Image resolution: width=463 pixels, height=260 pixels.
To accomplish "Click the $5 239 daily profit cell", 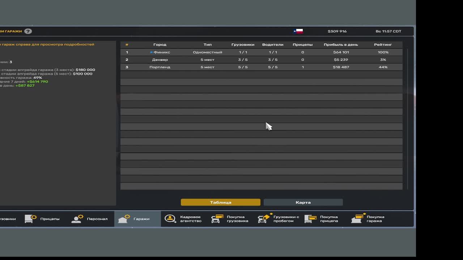I will tap(341, 60).
